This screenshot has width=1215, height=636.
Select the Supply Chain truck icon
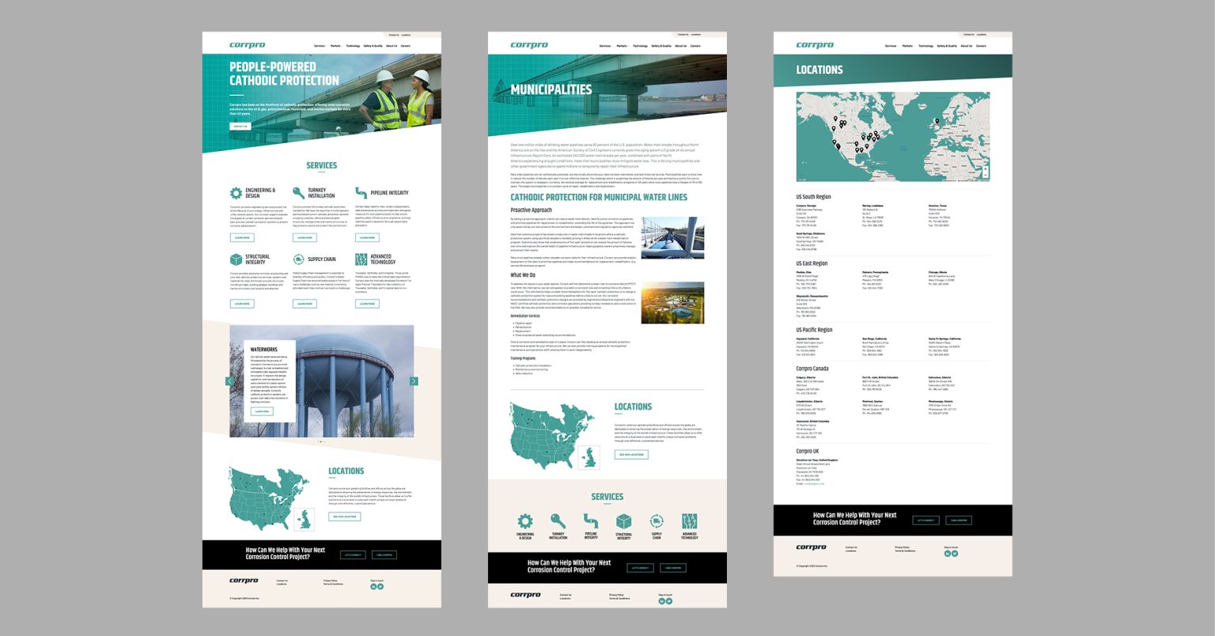pyautogui.click(x=297, y=258)
